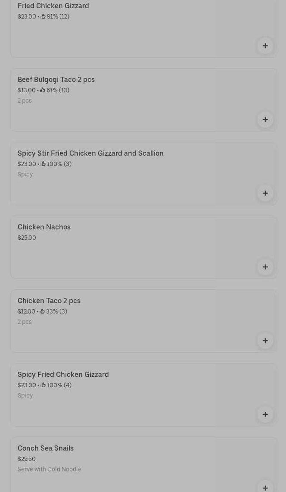Click the $25.00 price of Chicken Nachos
The height and width of the screenshot is (492, 286).
(x=27, y=238)
